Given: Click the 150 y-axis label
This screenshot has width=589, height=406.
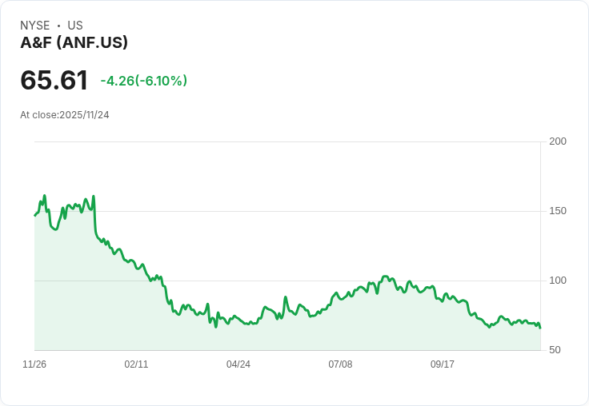Looking at the screenshot, I should coord(558,211).
